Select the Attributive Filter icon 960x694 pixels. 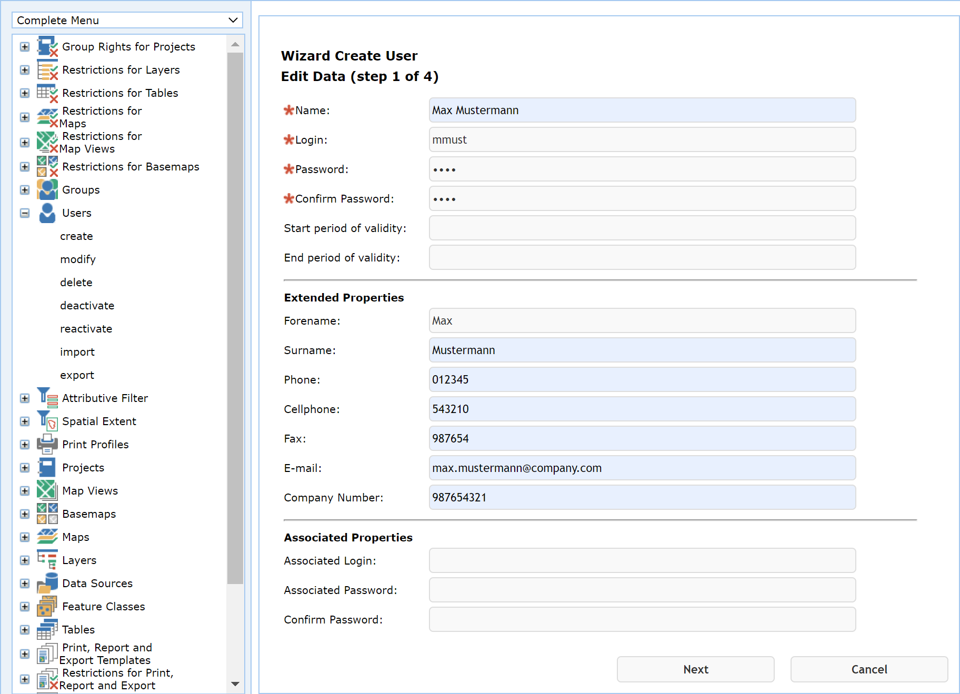[x=47, y=398]
